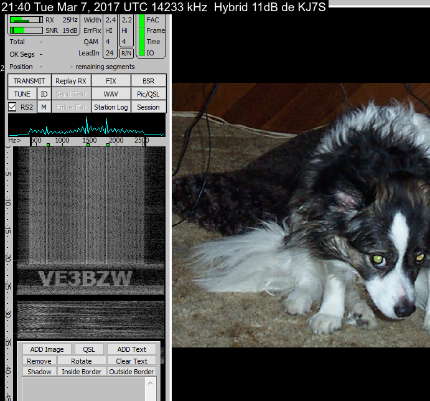This screenshot has height=401, width=430.
Task: Click the 'OK Segs' label
Action: [22, 54]
